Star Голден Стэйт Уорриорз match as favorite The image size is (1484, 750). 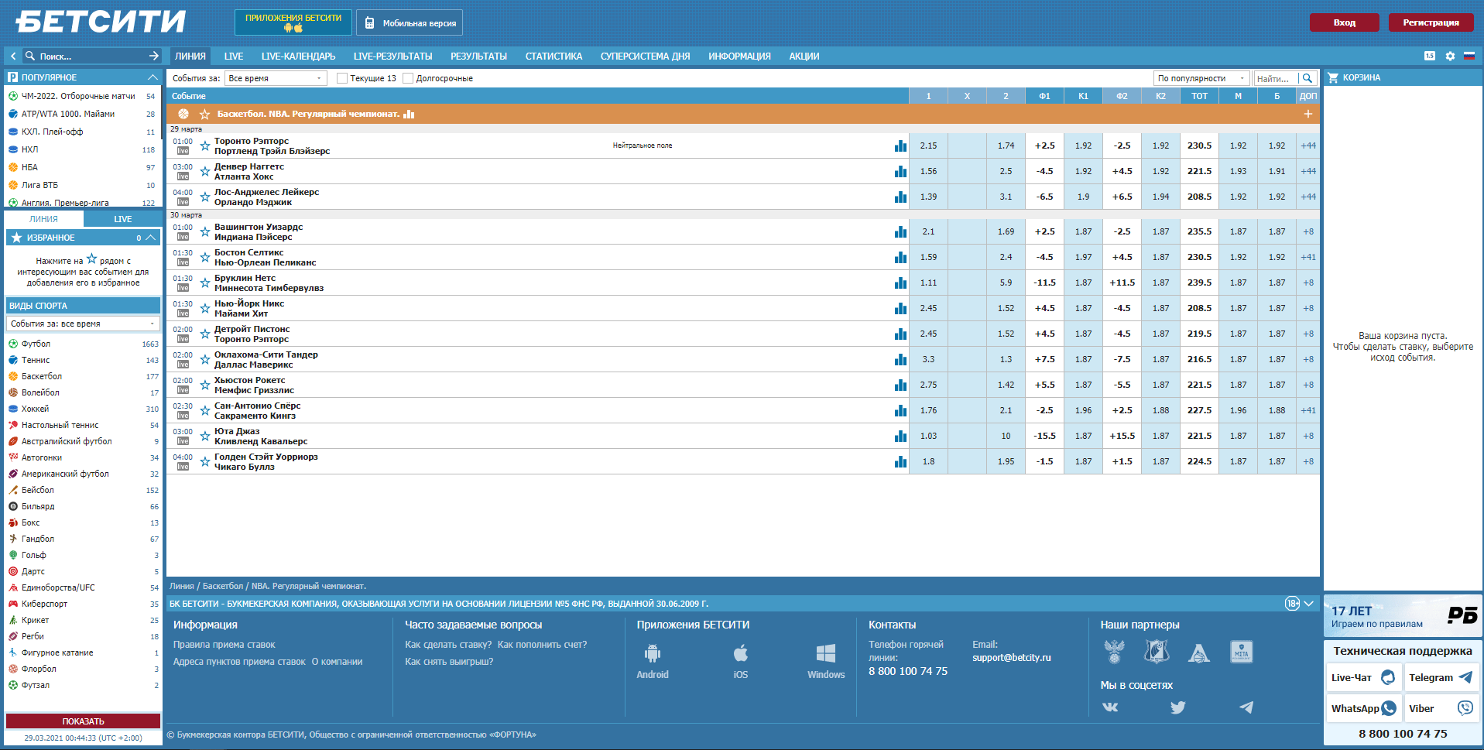point(205,461)
